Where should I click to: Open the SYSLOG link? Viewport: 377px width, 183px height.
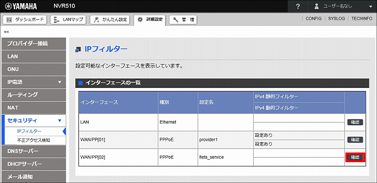click(336, 18)
